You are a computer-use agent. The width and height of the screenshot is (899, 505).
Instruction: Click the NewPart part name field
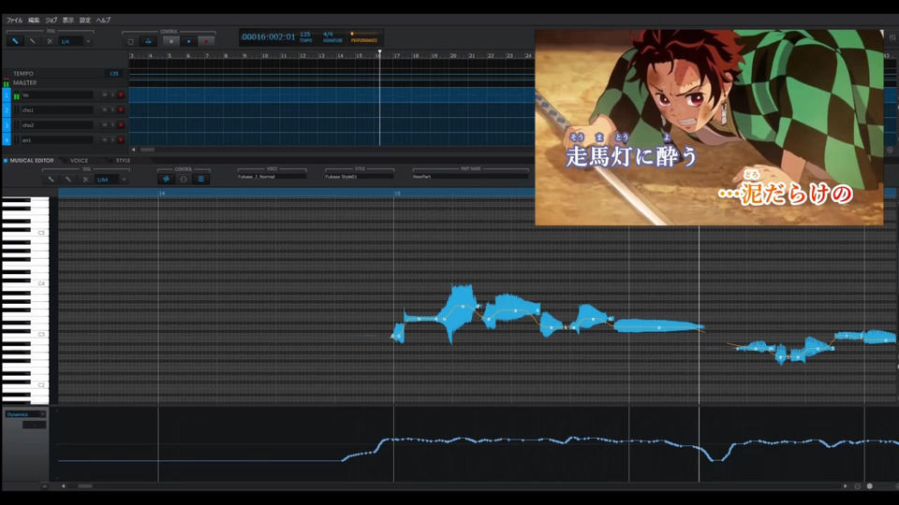click(470, 177)
